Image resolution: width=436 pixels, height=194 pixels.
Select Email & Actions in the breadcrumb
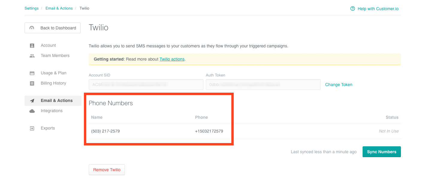(59, 8)
